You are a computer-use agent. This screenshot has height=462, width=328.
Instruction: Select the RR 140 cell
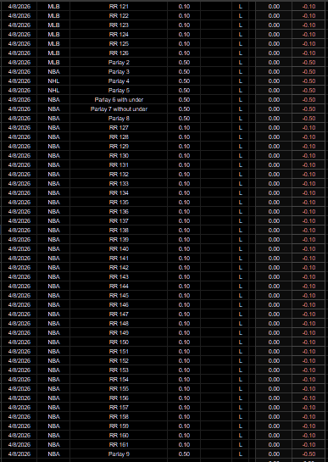(119, 249)
